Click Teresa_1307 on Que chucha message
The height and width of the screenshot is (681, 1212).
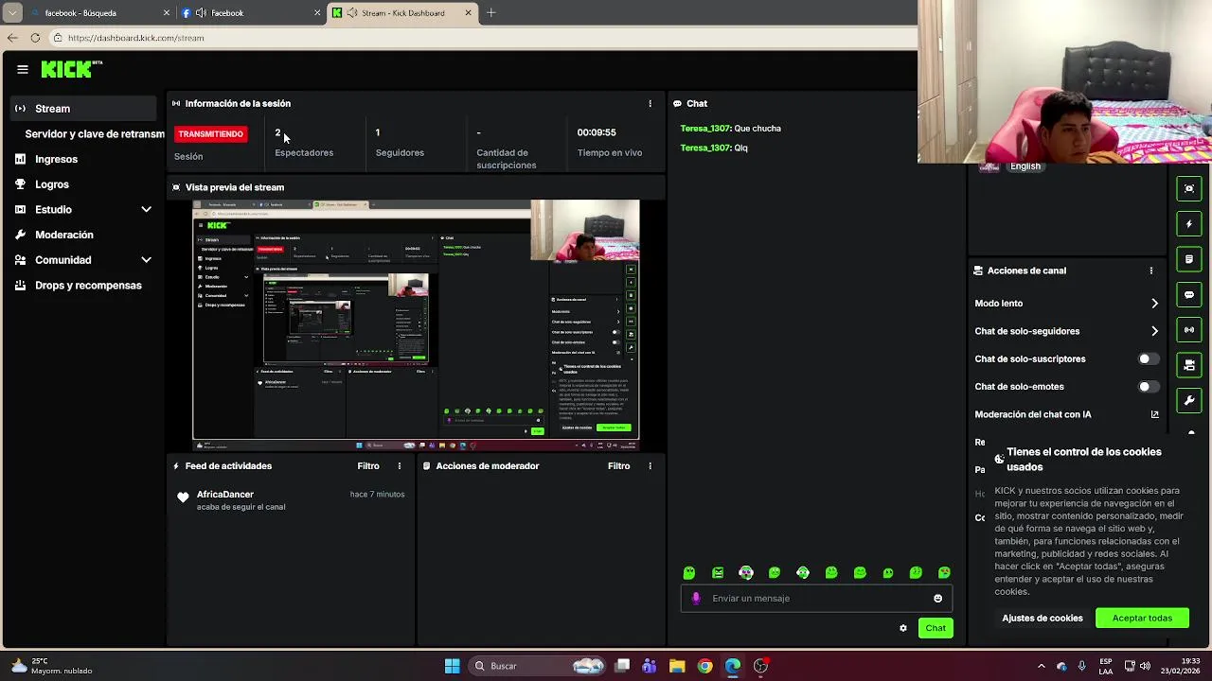(705, 129)
